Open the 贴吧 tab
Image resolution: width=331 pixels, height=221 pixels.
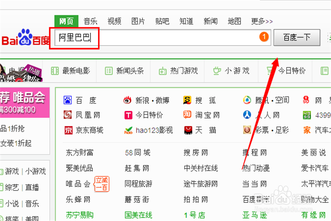click(162, 21)
